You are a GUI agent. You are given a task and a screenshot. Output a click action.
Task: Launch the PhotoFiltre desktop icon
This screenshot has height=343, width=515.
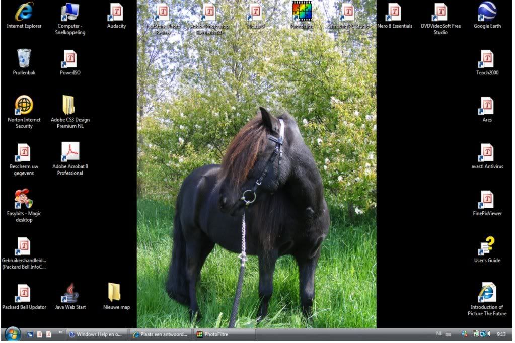tap(302, 12)
